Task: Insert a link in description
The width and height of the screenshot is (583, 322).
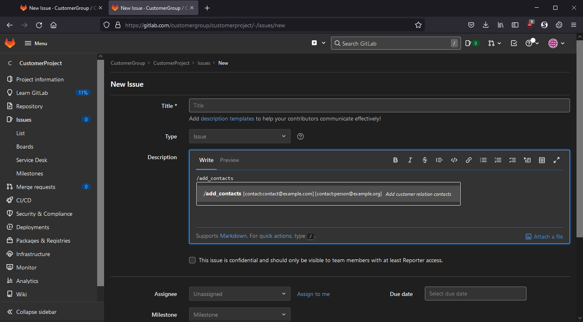Action: [x=468, y=160]
